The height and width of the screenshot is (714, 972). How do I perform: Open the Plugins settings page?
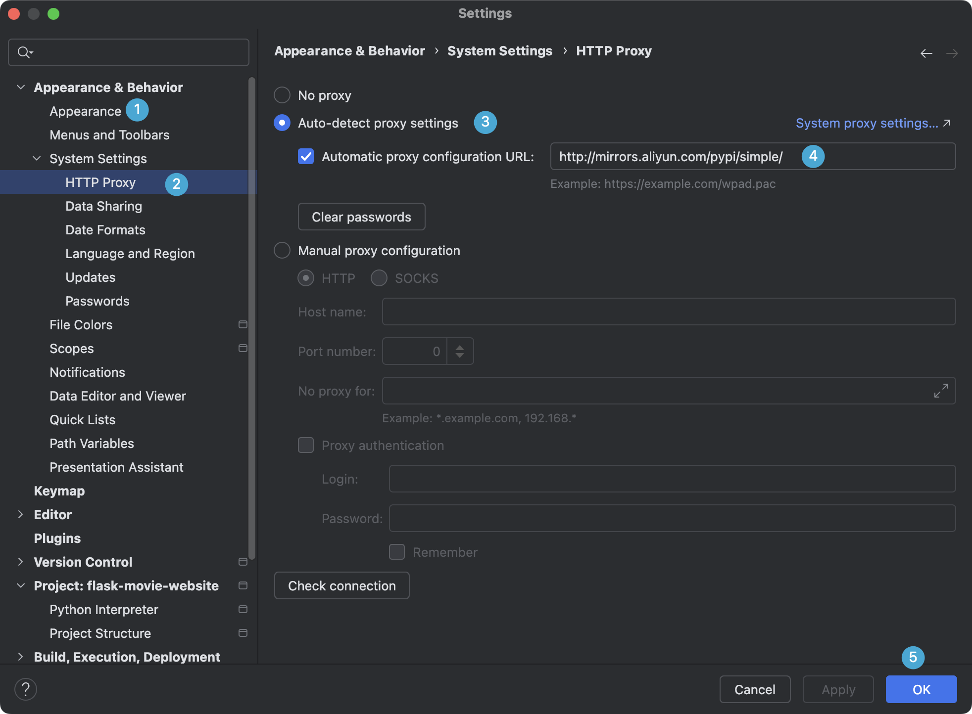coord(57,538)
